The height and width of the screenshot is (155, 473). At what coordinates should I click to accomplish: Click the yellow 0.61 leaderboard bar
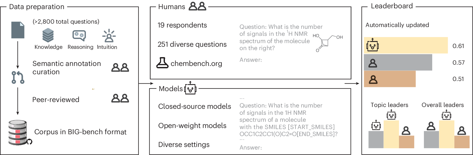coord(406,45)
